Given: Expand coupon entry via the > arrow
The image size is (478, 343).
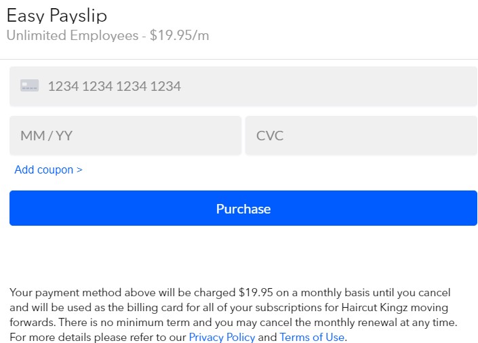Looking at the screenshot, I should 79,169.
